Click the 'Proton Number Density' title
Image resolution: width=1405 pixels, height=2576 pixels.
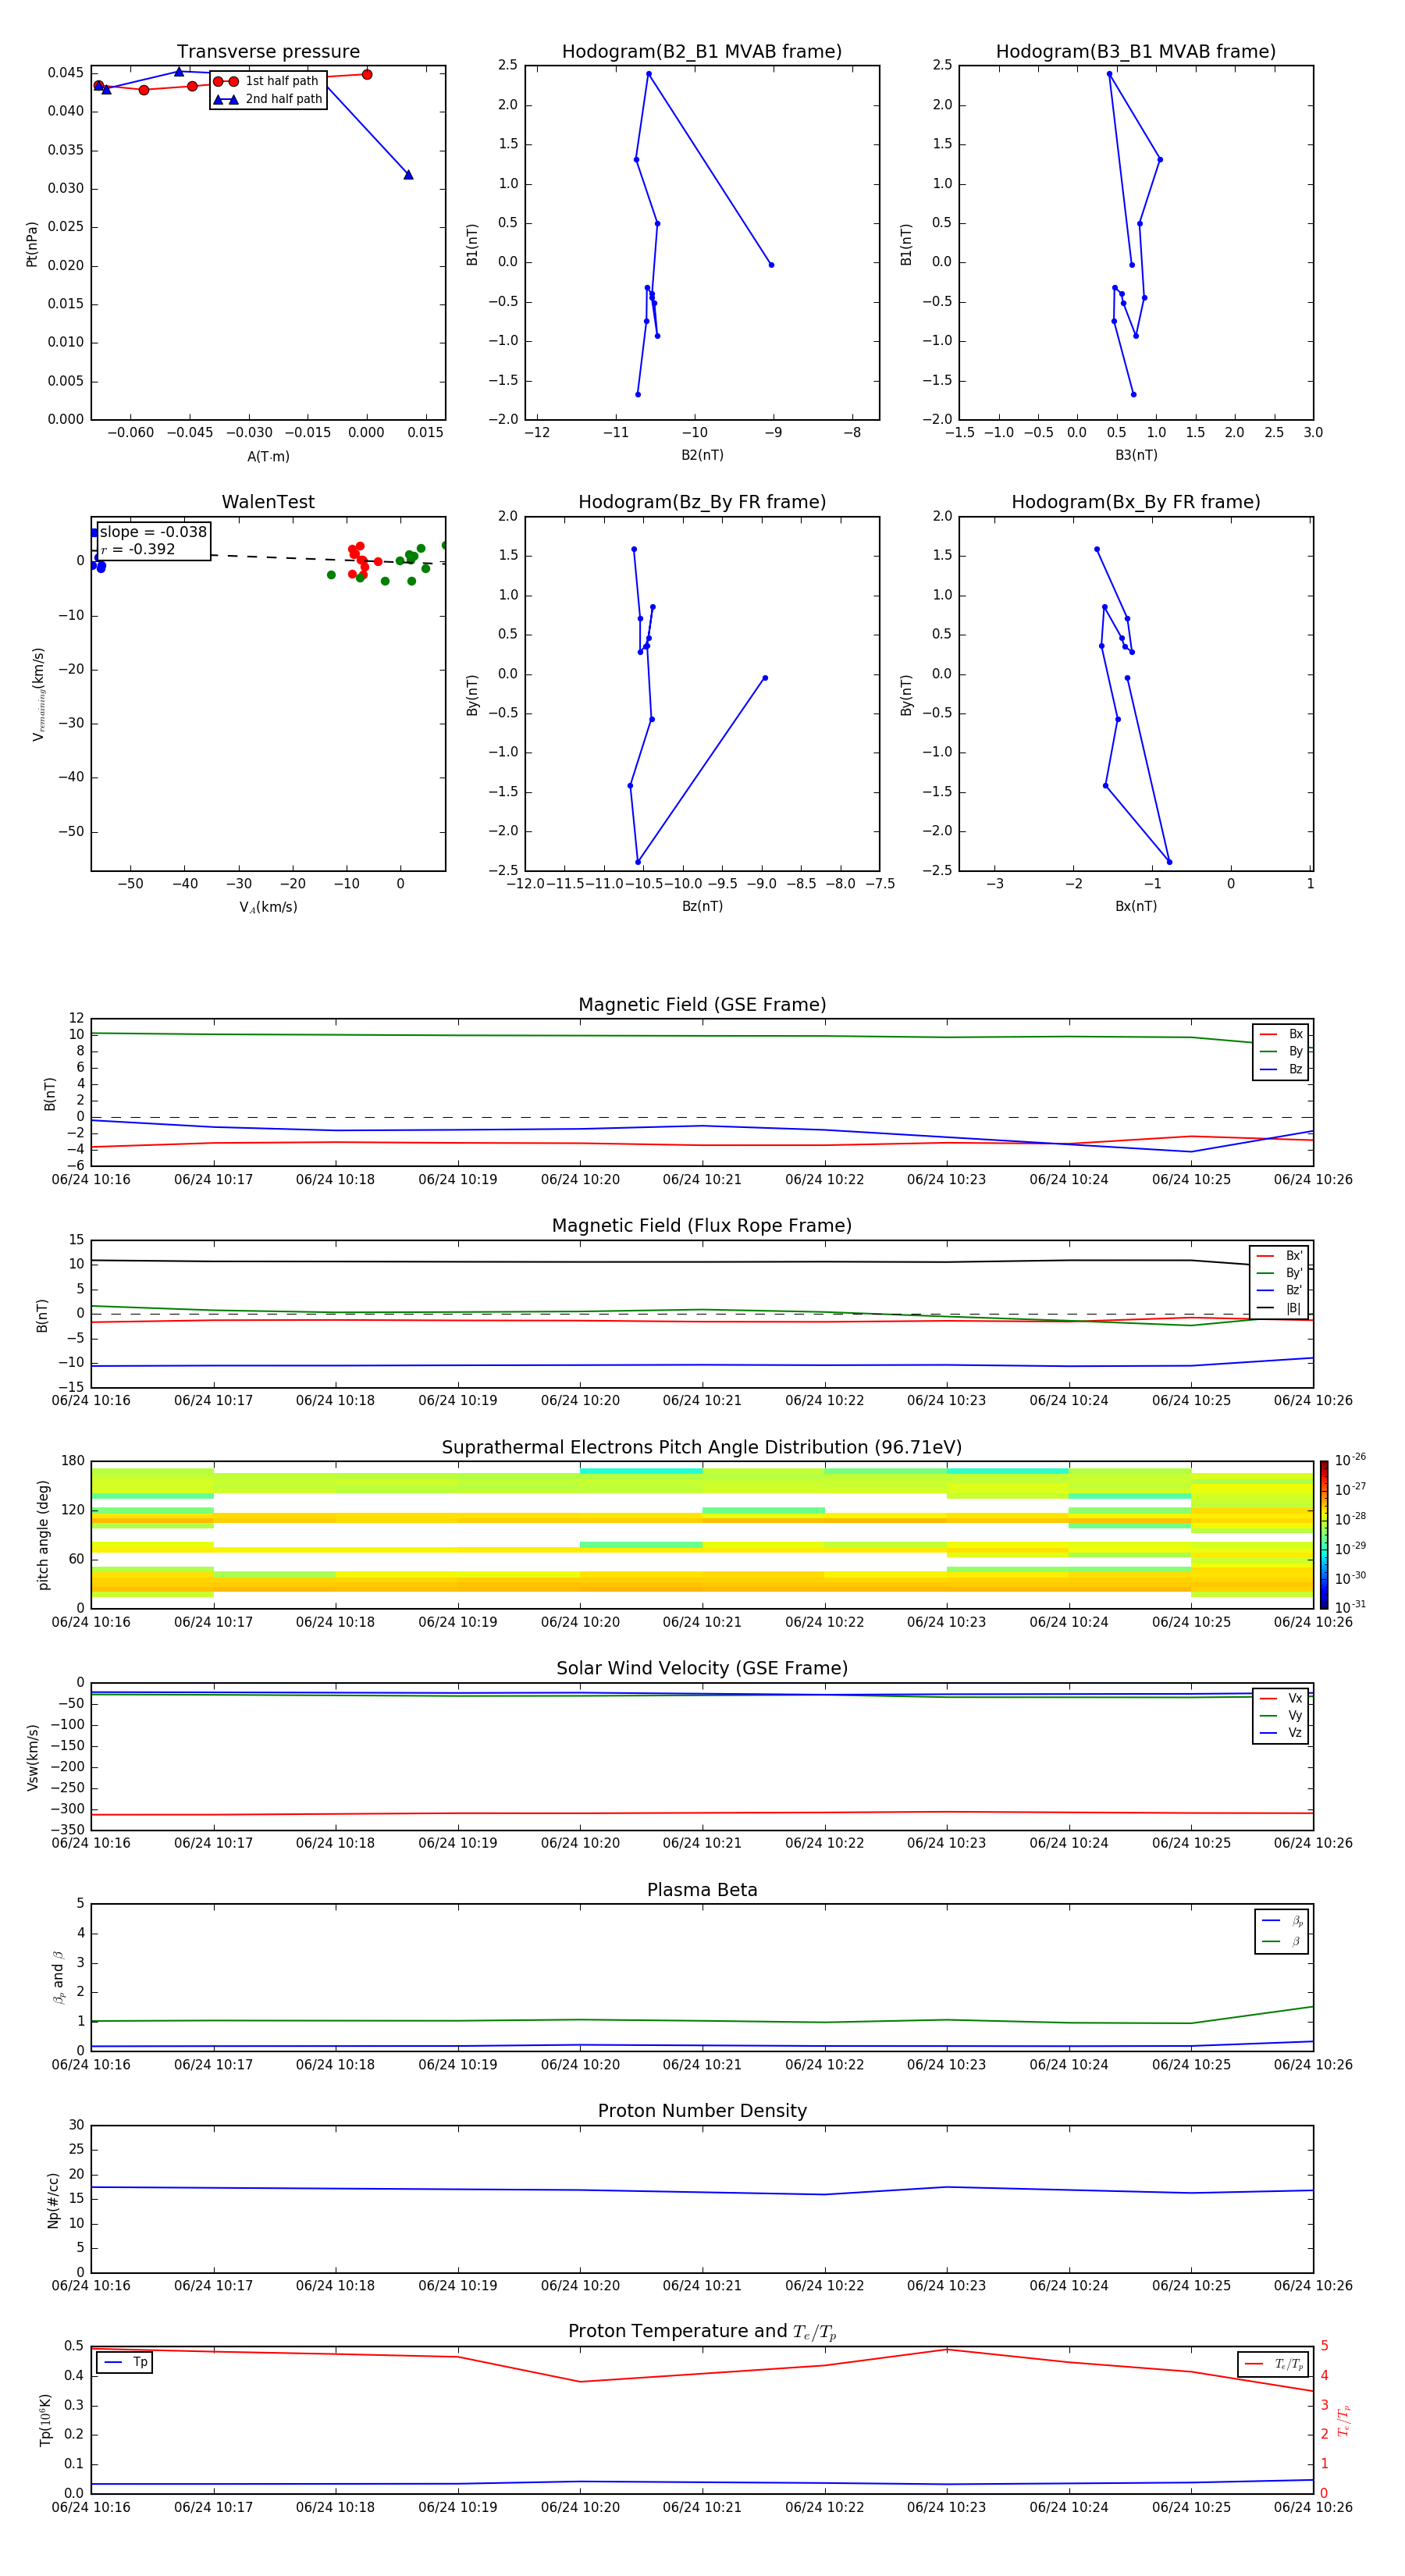click(x=702, y=2111)
